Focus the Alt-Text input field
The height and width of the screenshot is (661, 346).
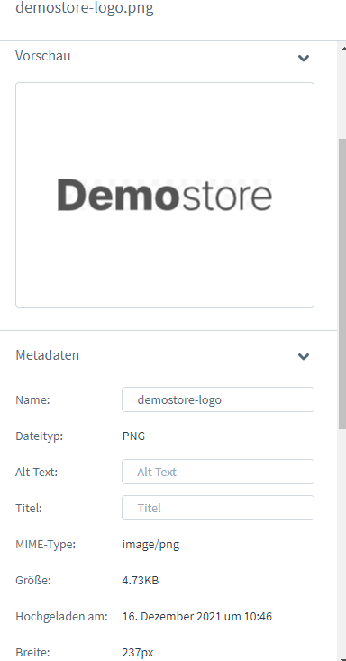[218, 472]
